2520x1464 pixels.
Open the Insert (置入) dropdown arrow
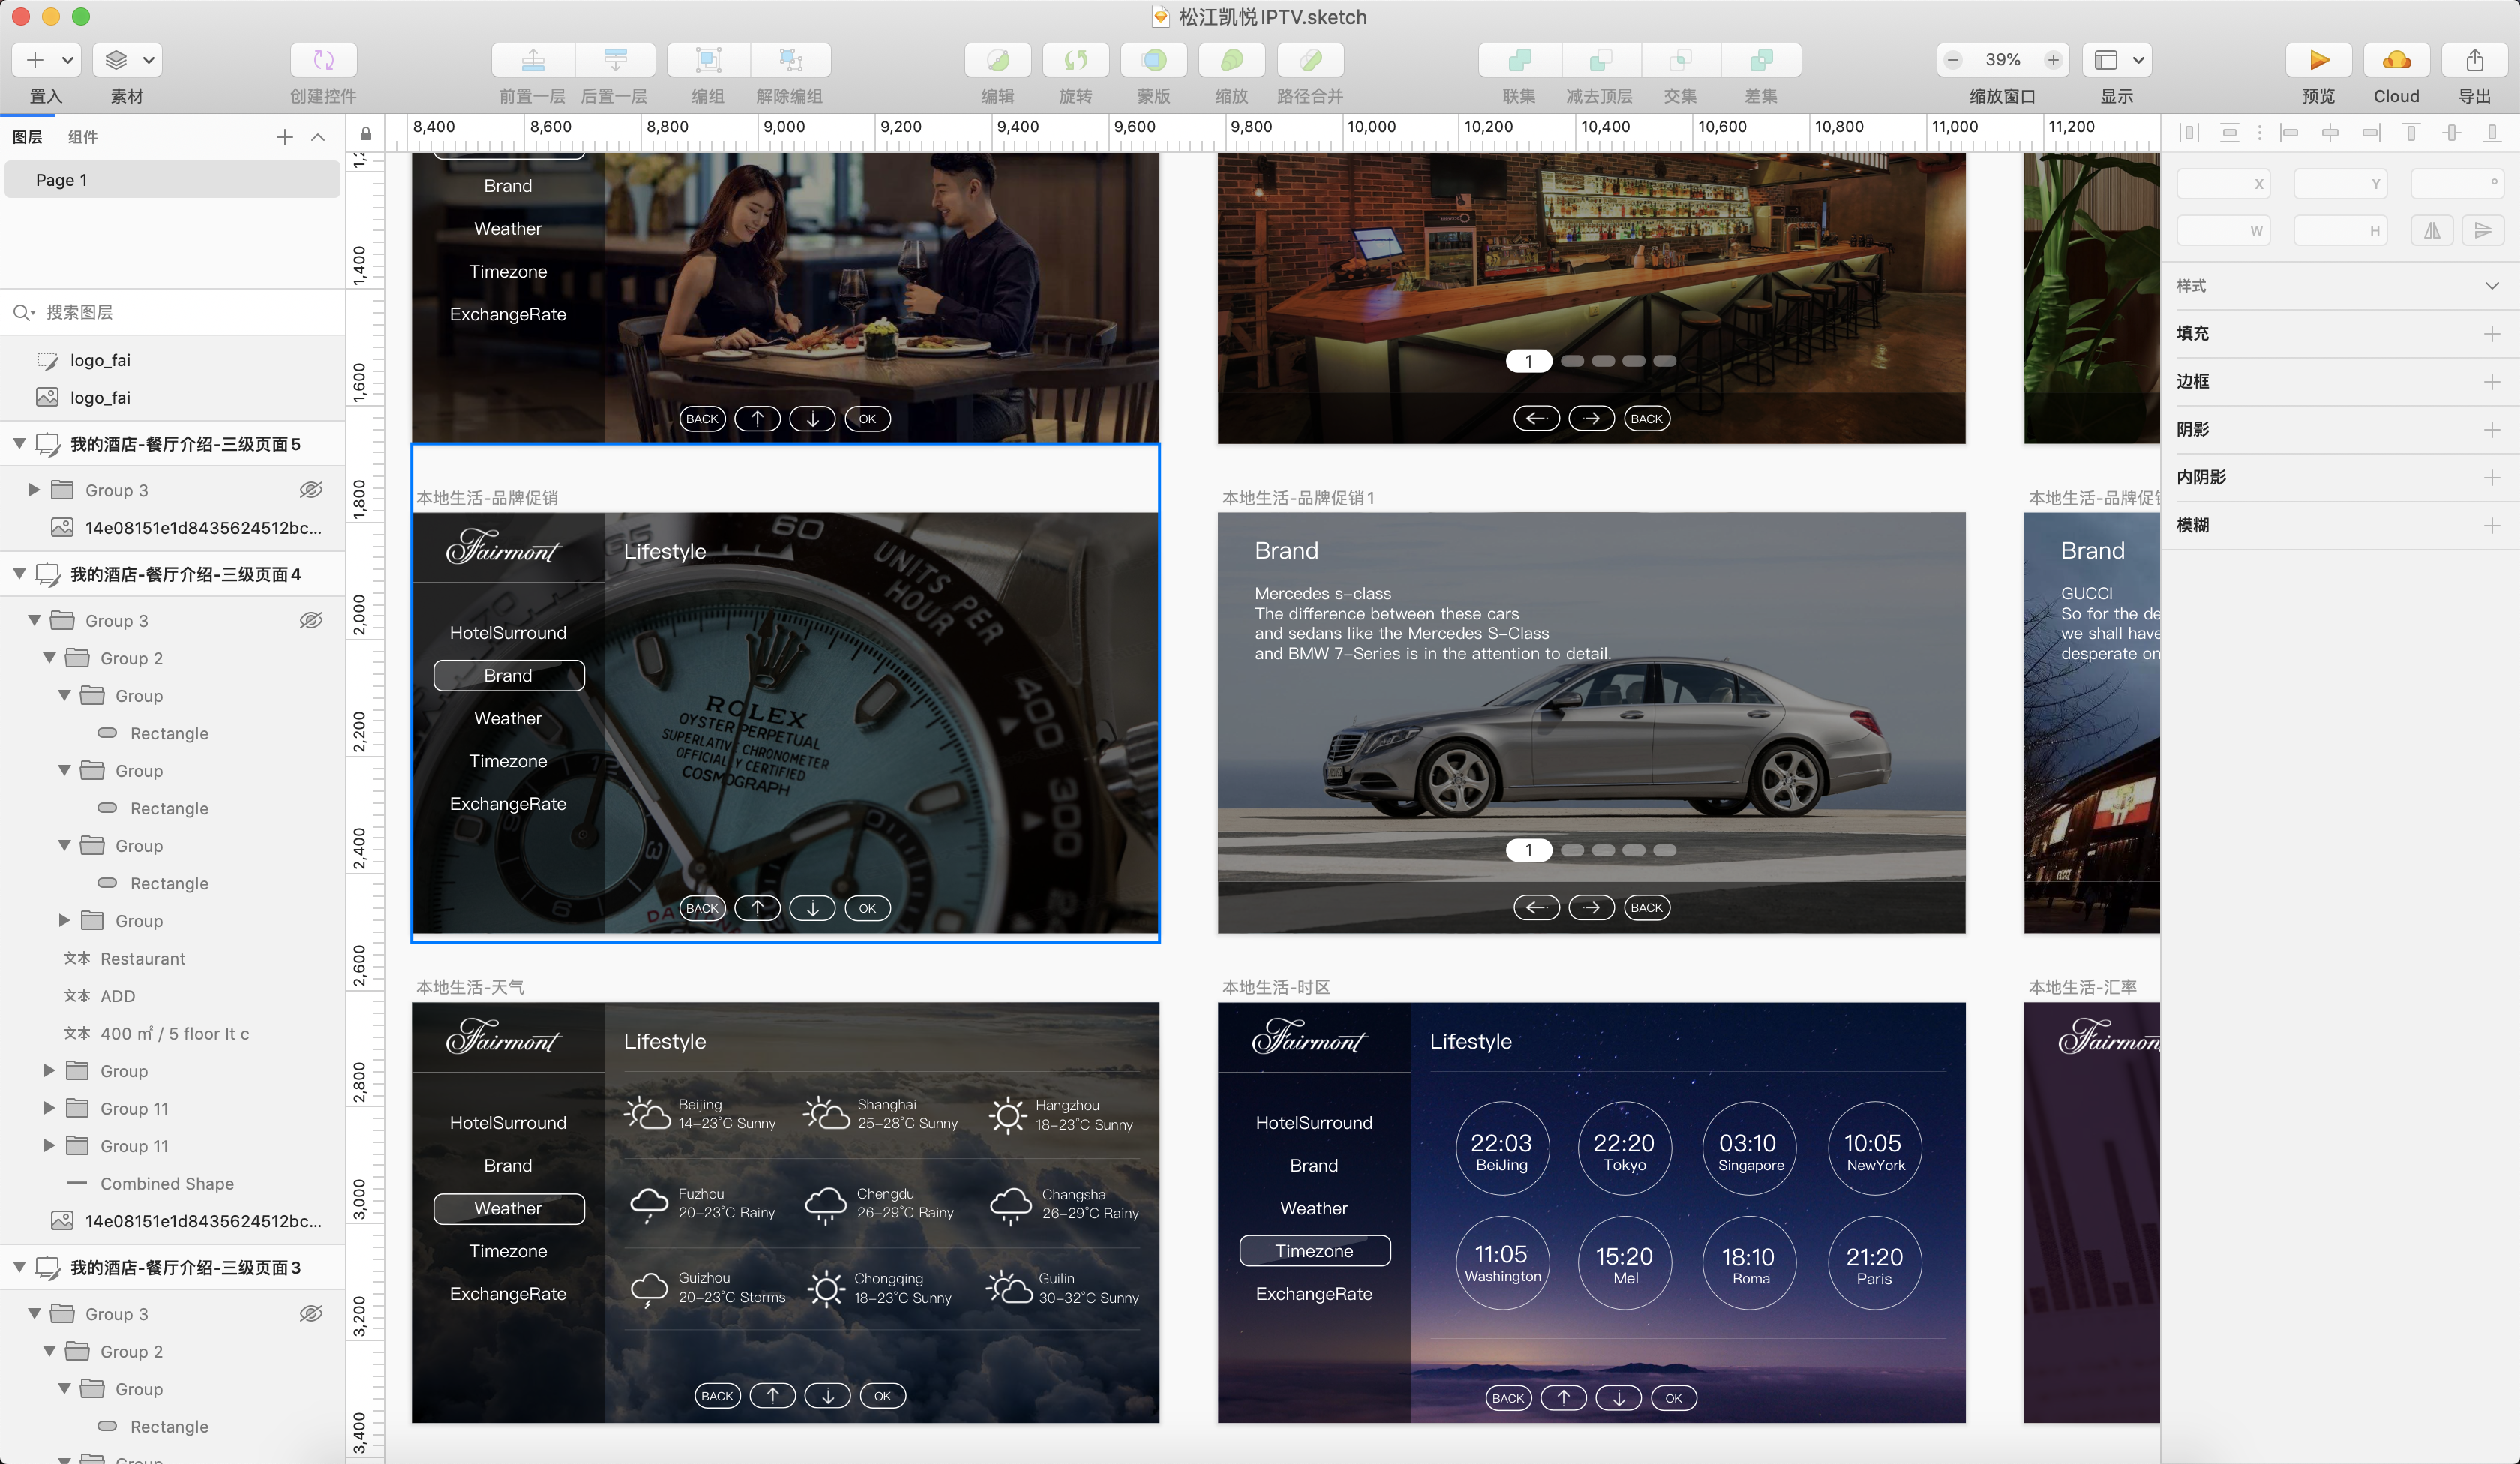68,60
